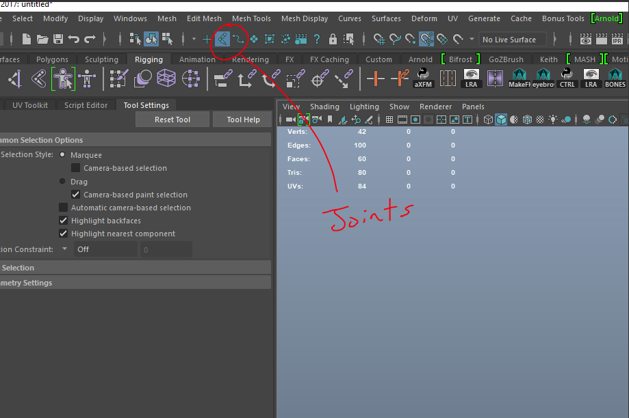
Task: Open the viewport Panels menu
Action: pos(473,107)
